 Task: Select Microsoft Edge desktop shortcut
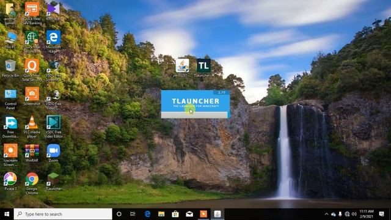click(53, 42)
